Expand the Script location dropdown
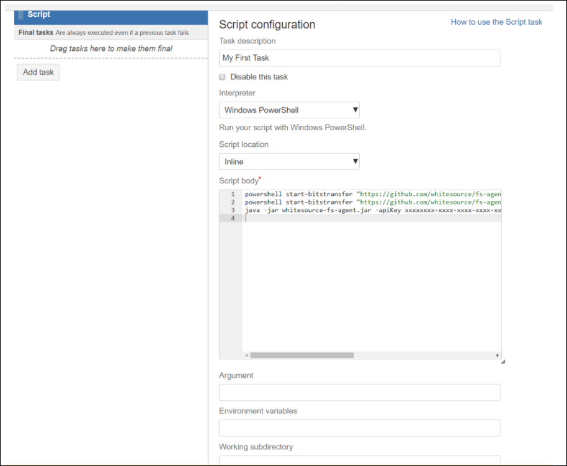 (289, 162)
